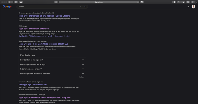198x104 pixels.
Task: Open 'Night Eye - Dark mode extension' result
Action: pyautogui.click(x=34, y=29)
